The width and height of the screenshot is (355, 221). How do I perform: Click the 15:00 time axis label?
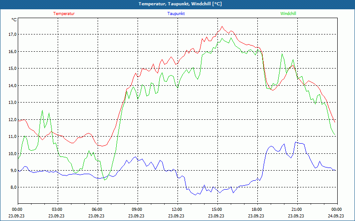[x=217, y=210]
